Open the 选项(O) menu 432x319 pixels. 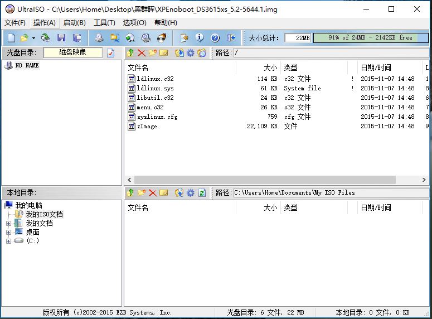(x=135, y=23)
